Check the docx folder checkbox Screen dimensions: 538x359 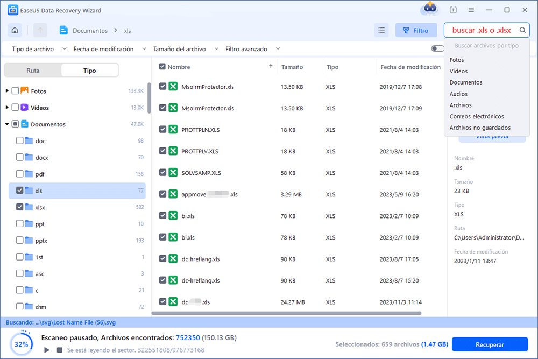[19, 157]
